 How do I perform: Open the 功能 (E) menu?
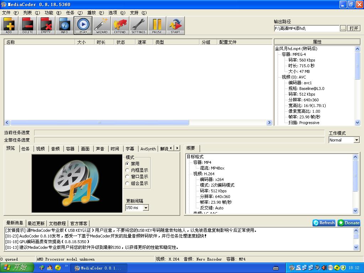[x=53, y=13]
